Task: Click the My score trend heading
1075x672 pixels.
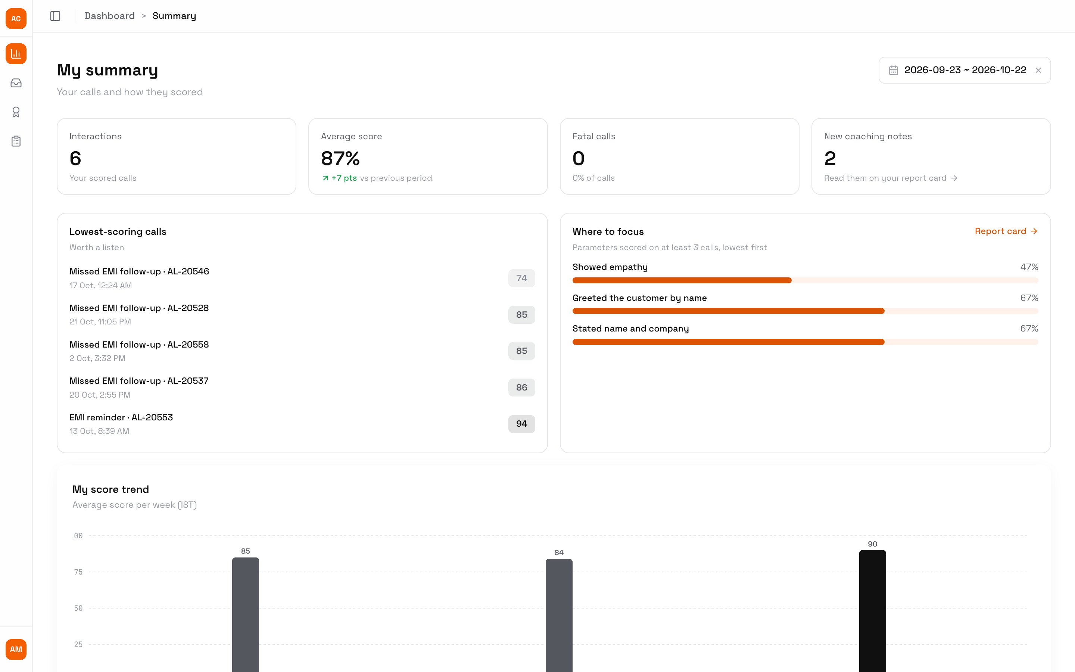Action: 110,489
